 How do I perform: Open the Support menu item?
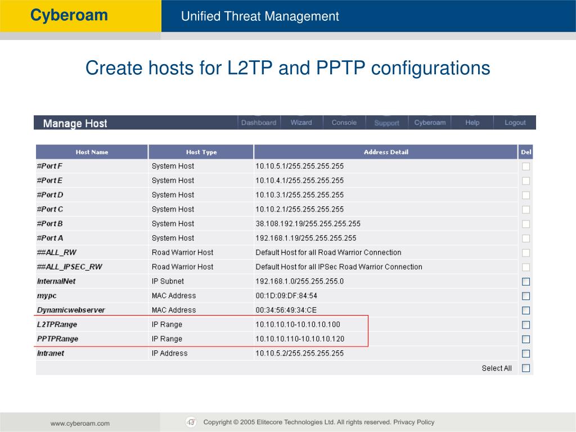pos(386,123)
